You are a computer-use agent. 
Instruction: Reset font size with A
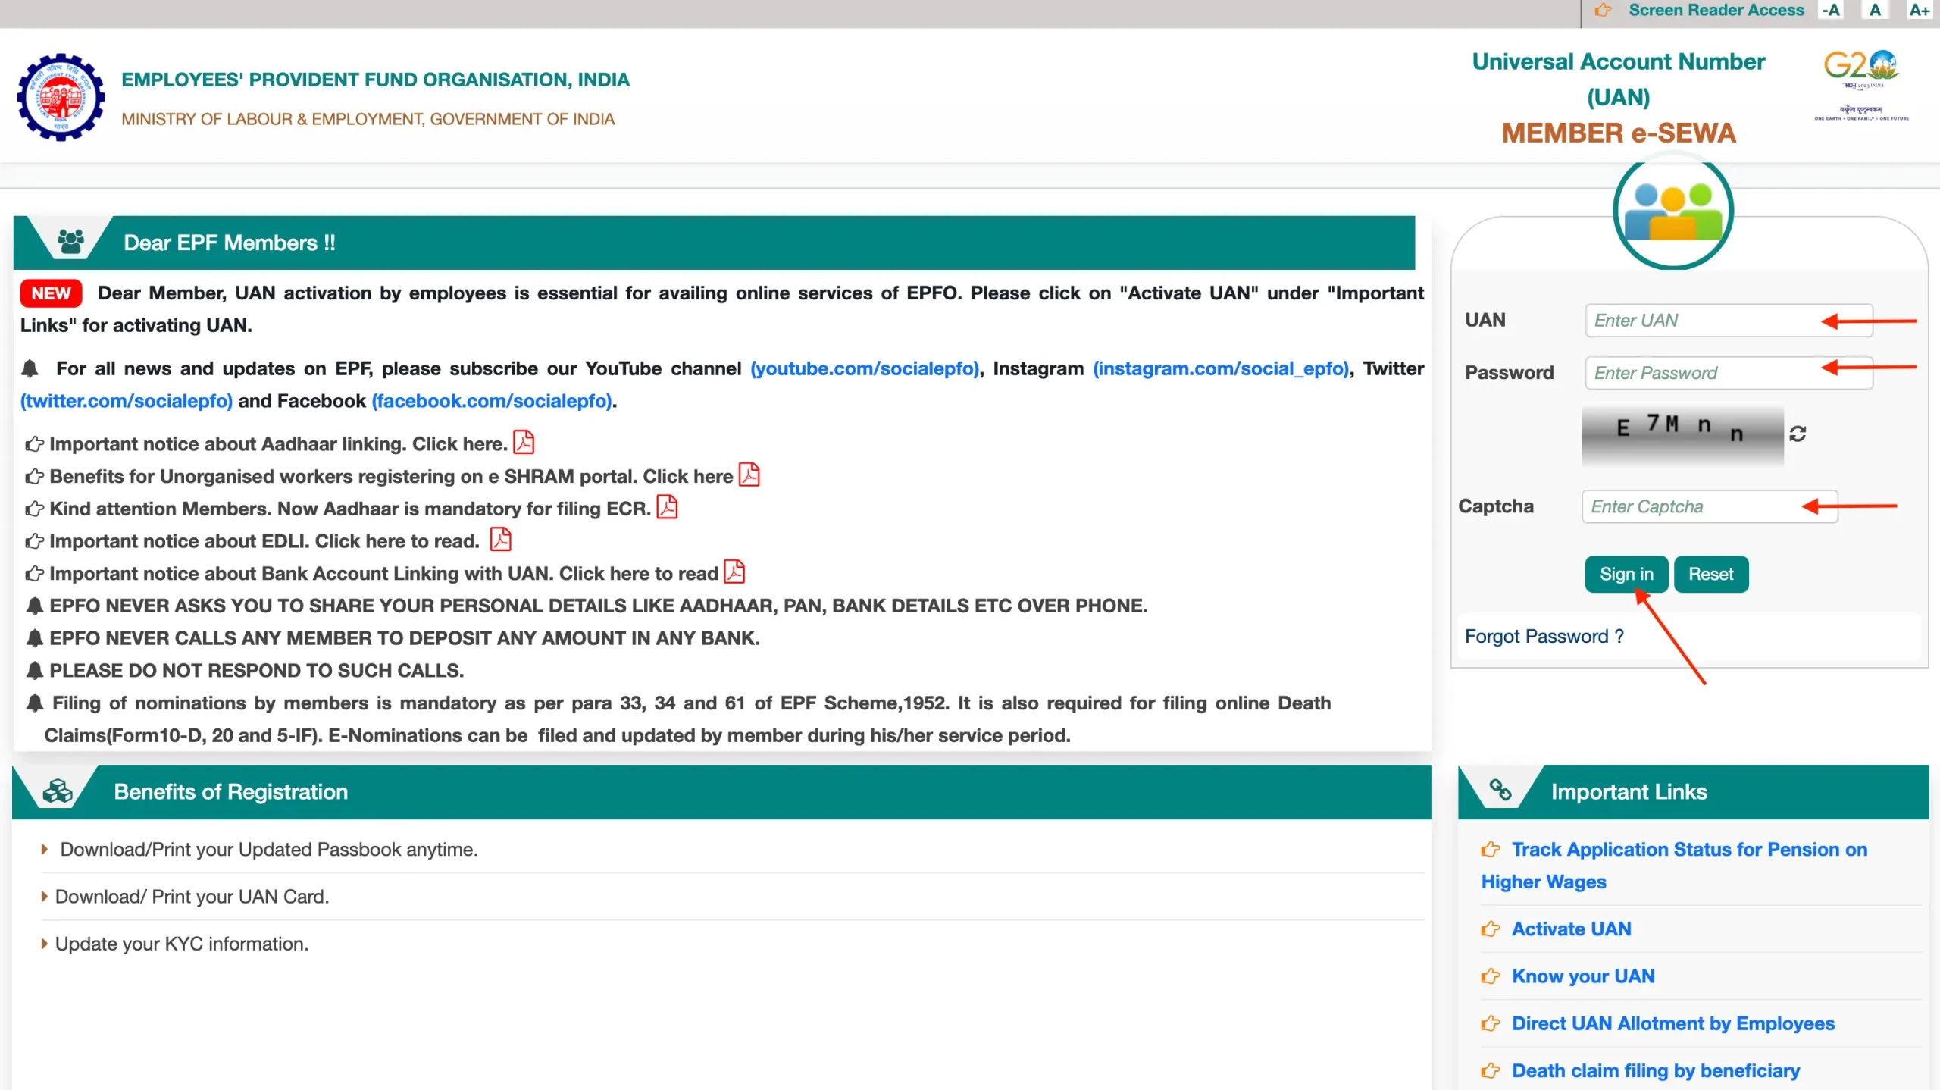(1875, 10)
